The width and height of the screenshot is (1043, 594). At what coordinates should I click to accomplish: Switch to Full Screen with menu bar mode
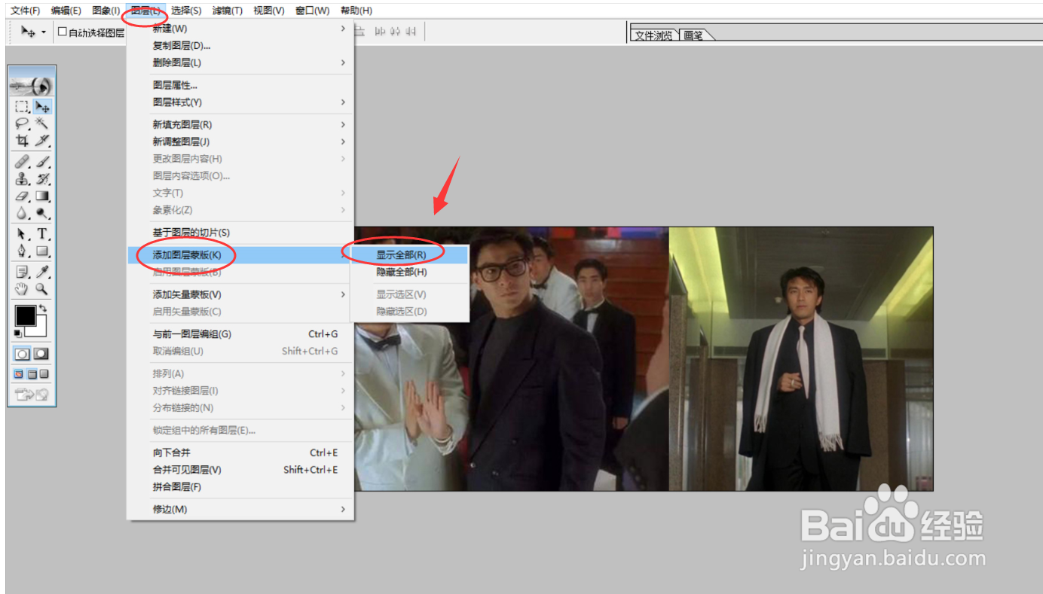click(x=32, y=373)
